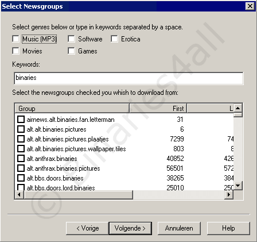Click First value 25010

[x=175, y=187]
